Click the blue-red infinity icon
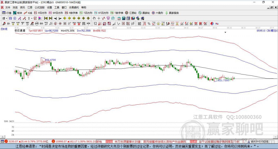Image resolution: width=278 pixels, height=149 pixels. pyautogui.click(x=217, y=24)
